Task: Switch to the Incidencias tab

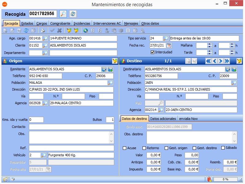Action: (x=82, y=23)
